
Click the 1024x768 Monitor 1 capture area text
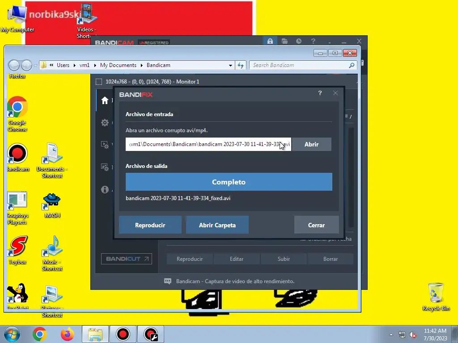[x=152, y=82]
